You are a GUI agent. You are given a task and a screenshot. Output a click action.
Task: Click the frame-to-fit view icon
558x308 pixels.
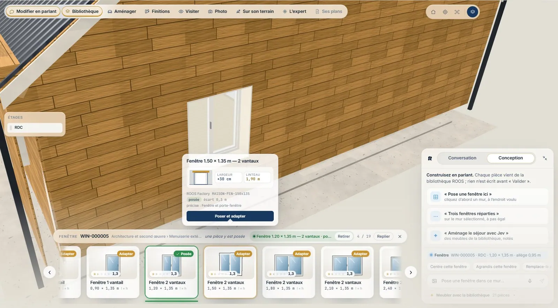(457, 12)
